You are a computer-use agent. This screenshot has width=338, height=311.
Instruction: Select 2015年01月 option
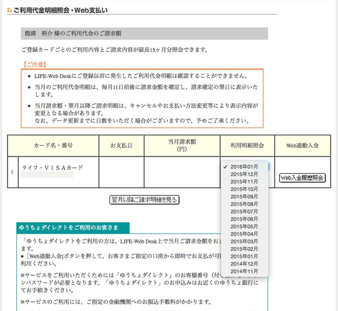(x=244, y=256)
